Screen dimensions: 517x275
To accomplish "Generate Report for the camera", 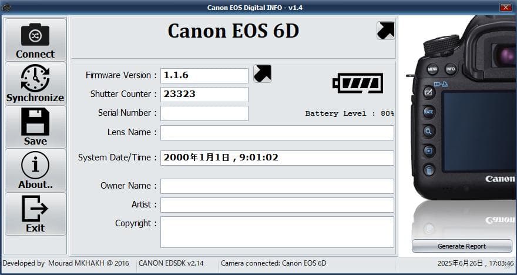I will [x=462, y=246].
